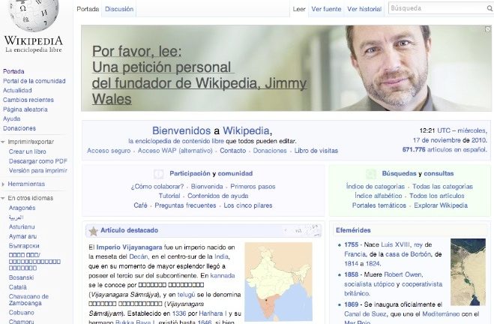Close the Jimmy Wales banner

click(x=488, y=29)
